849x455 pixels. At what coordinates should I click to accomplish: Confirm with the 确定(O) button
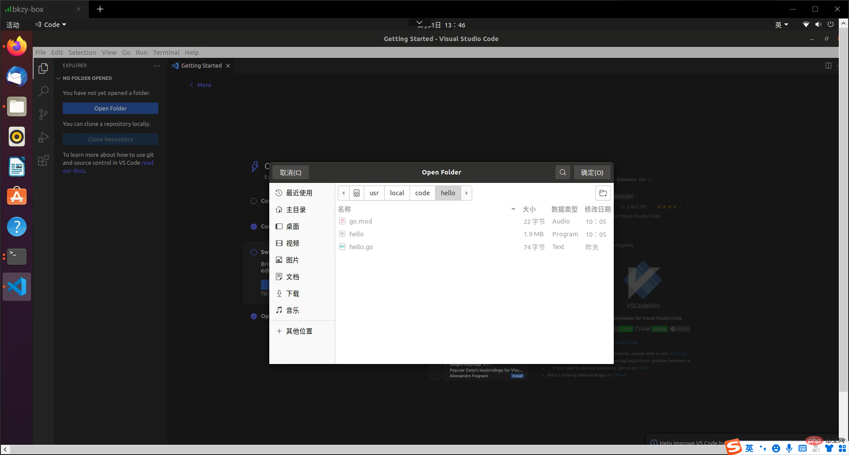[592, 172]
